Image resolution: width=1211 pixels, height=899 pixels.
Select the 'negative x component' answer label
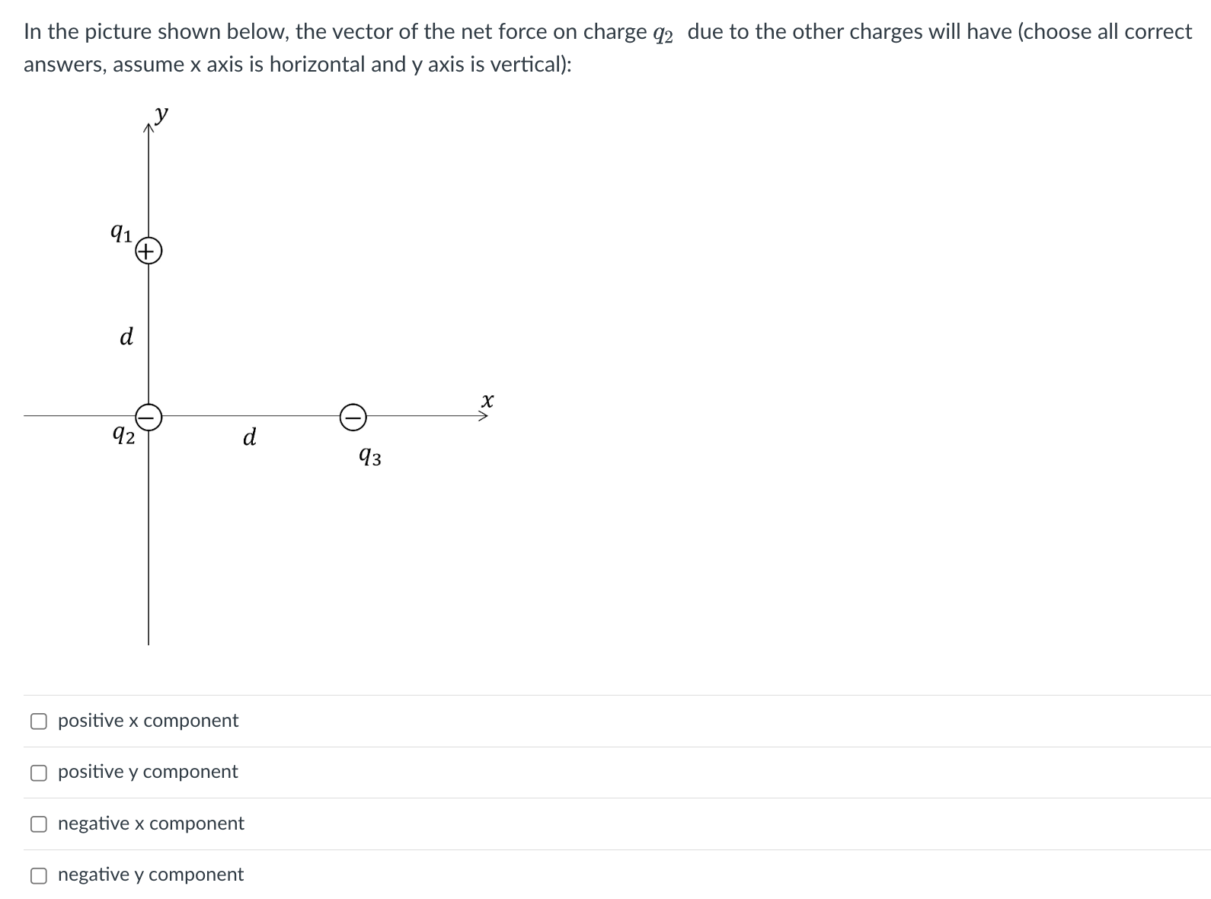click(151, 823)
